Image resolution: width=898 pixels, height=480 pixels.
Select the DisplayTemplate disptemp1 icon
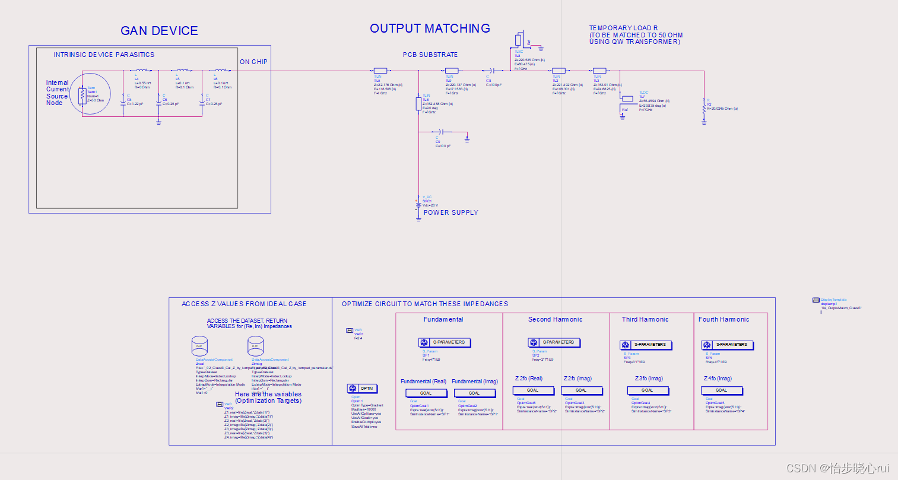point(816,300)
